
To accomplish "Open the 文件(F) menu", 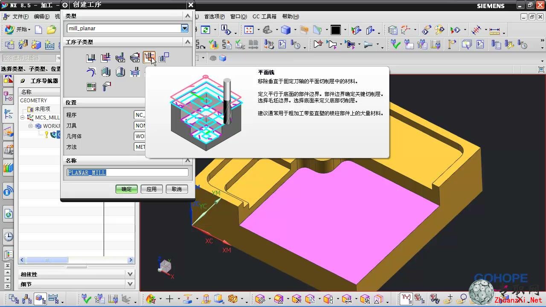I will [x=20, y=17].
